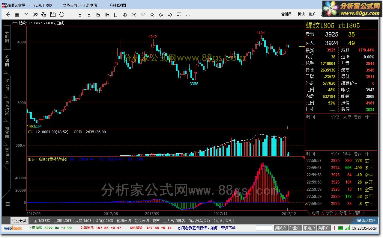Switch to 3-minute period
Screen dimensions: 383x238
coord(80,14)
